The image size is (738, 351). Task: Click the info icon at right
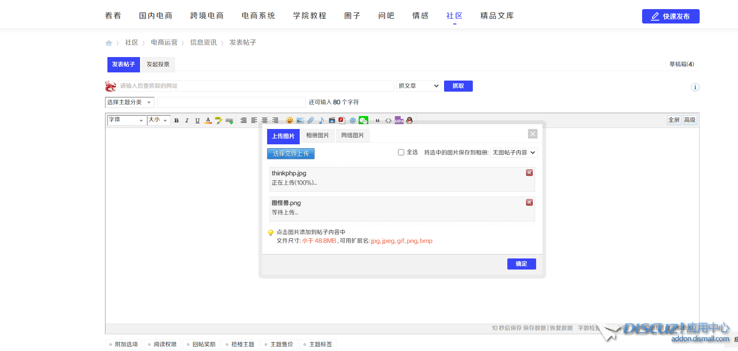point(695,87)
